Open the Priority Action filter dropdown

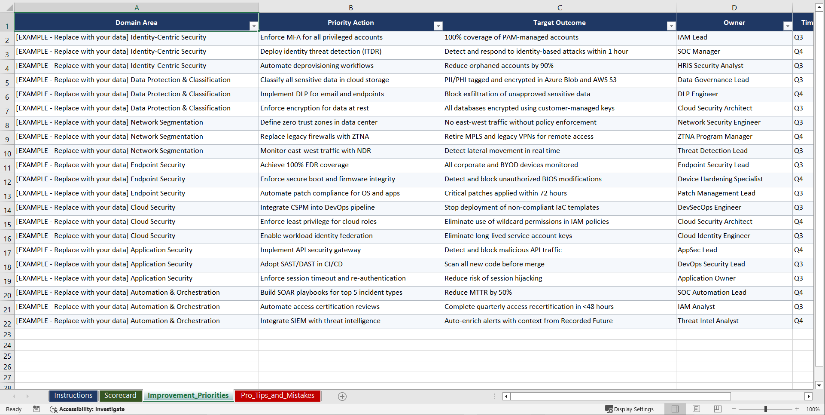[438, 26]
